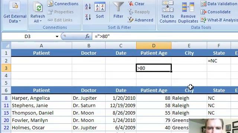
Task: Select column E header
Action: 189,45
